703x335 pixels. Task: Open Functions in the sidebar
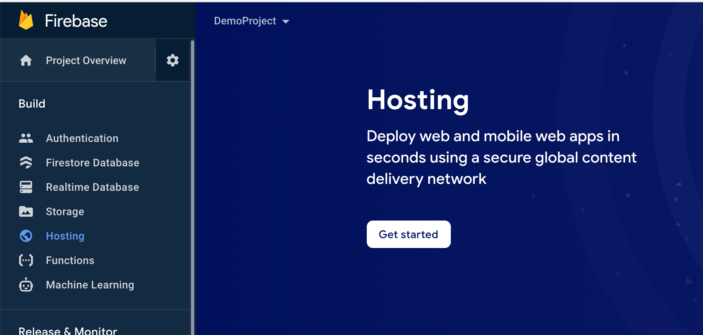pos(70,260)
